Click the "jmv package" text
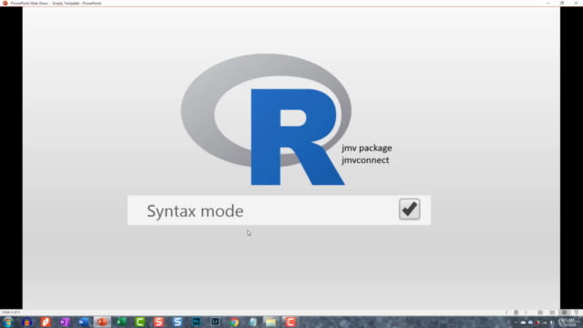This screenshot has height=328, width=583. point(366,148)
